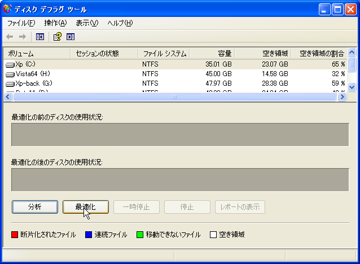The image size is (360, 264).
Task: Select the Vista64 (H:) volume icon
Action: tap(10, 74)
